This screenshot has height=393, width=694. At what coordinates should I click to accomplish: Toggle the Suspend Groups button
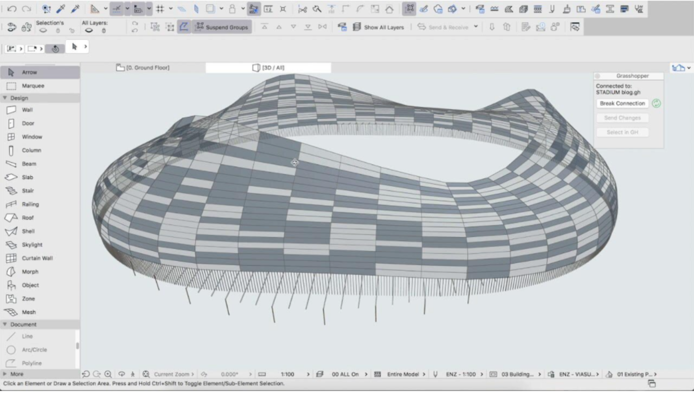coord(222,27)
